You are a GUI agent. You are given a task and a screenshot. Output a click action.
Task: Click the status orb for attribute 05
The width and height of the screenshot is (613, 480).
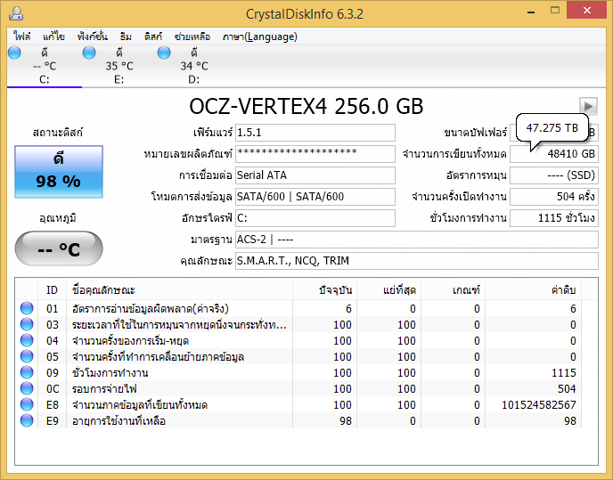27,356
